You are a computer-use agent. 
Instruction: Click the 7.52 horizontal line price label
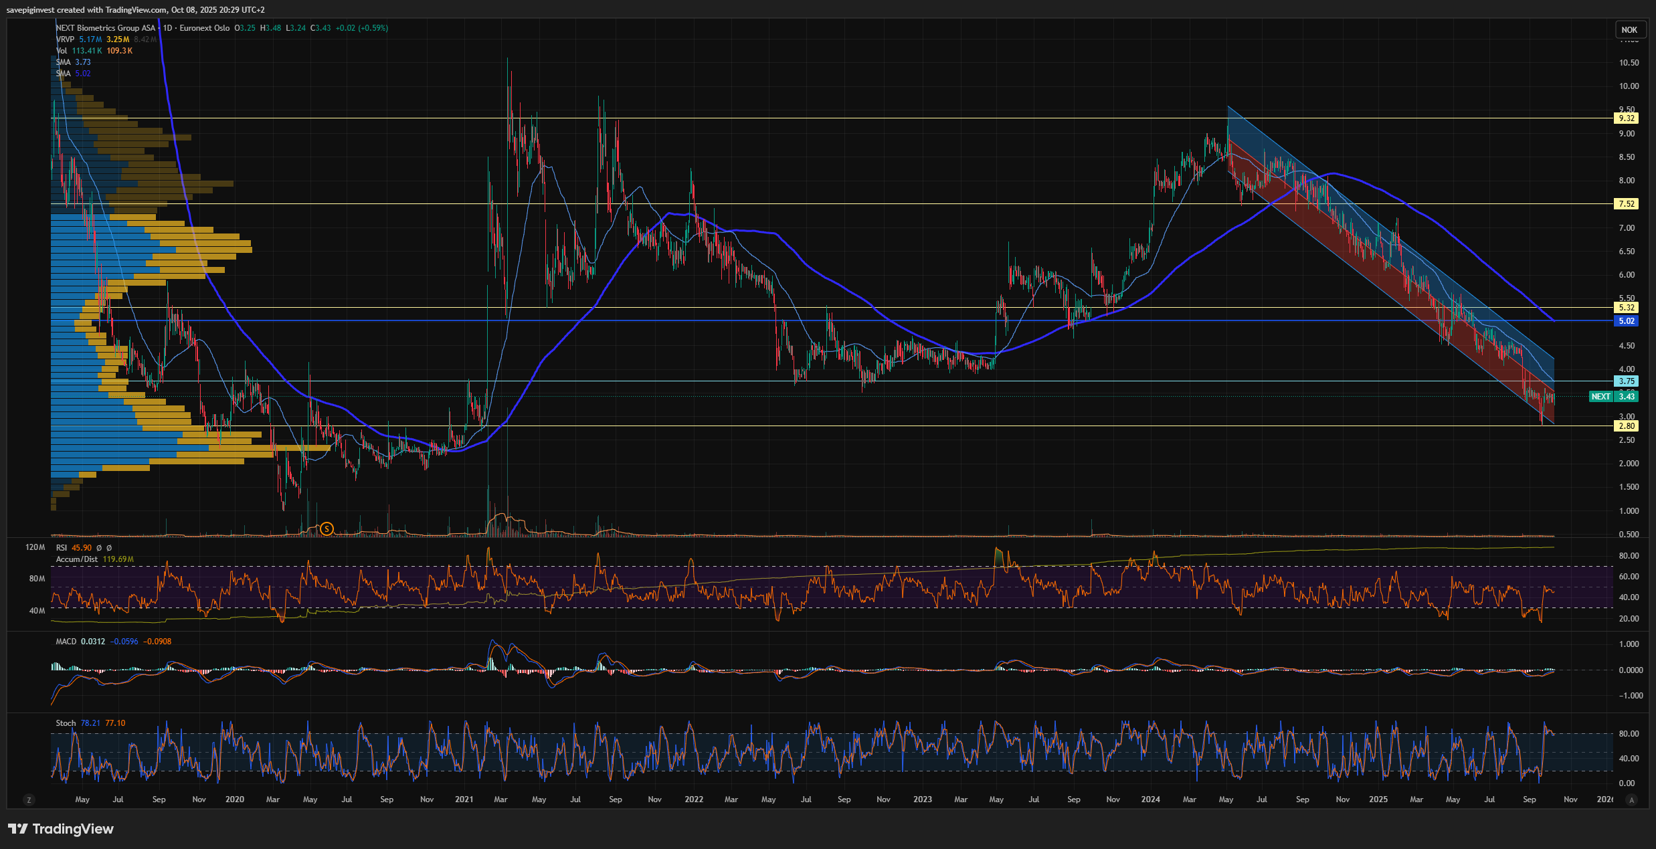1626,204
